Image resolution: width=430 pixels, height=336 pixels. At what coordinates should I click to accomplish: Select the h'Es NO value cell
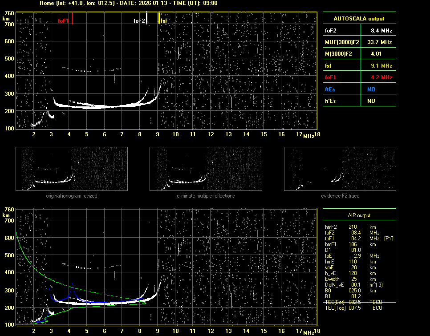[371, 101]
